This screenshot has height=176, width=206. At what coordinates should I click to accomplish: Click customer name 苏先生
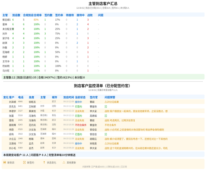pos(12,107)
